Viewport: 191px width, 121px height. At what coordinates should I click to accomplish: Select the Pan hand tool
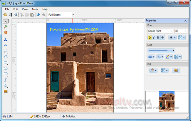(x=6, y=33)
